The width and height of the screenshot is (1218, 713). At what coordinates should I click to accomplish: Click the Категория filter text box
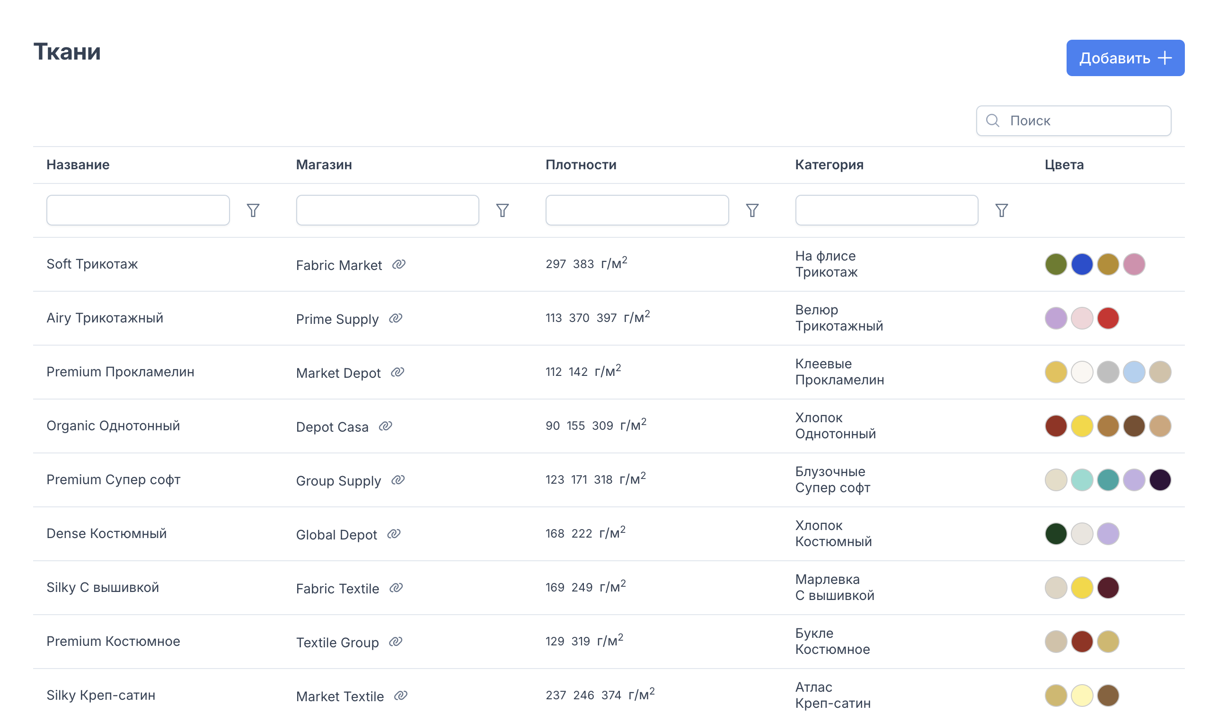[886, 210]
